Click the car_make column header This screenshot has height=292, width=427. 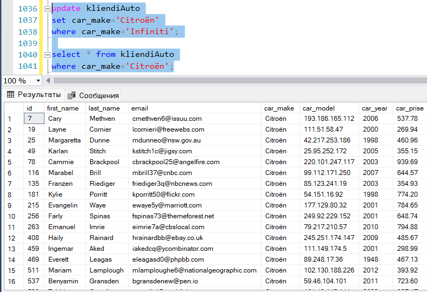[x=281, y=108]
